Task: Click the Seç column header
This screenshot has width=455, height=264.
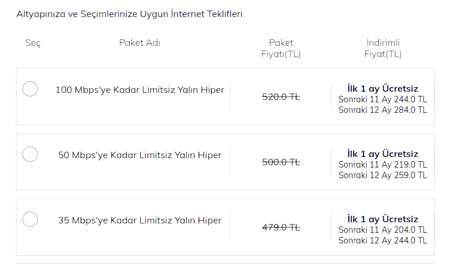Action: point(33,43)
